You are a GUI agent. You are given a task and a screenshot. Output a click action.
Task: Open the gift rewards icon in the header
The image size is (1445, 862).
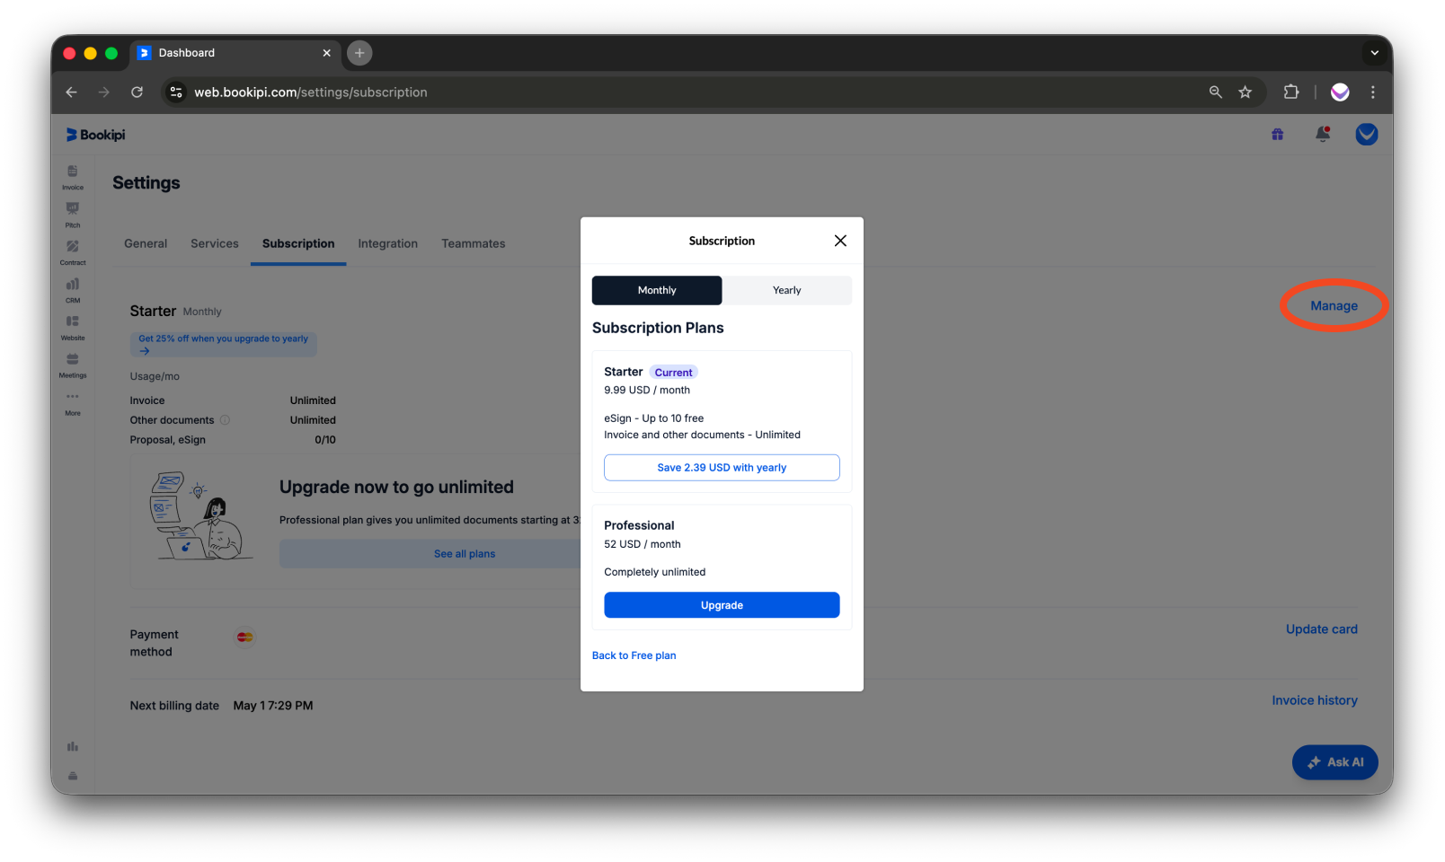(1277, 134)
